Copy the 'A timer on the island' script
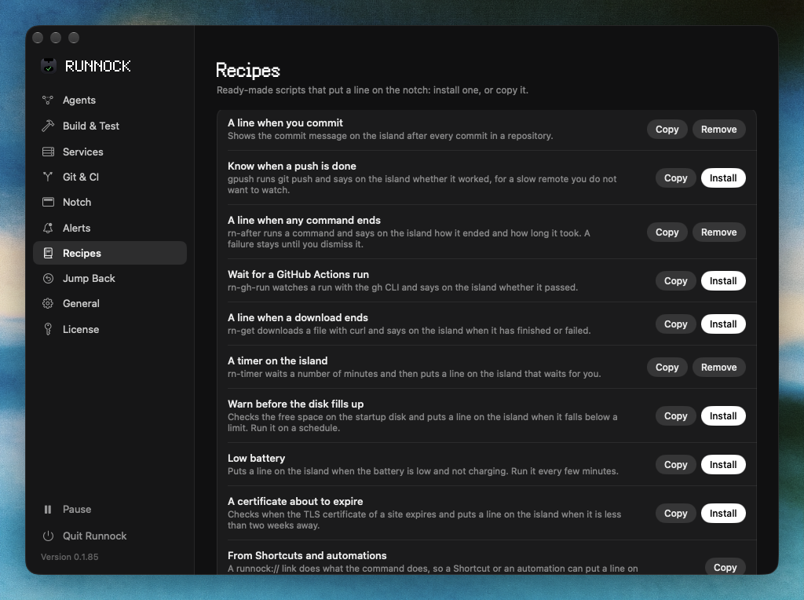The image size is (804, 600). click(667, 368)
